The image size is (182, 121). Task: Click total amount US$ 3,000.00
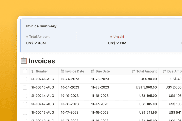point(146,87)
